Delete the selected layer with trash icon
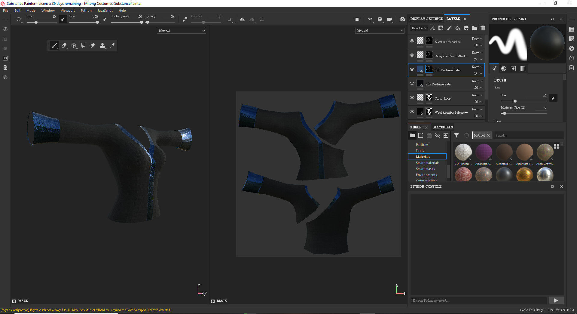Image resolution: width=577 pixels, height=314 pixels. pyautogui.click(x=483, y=28)
